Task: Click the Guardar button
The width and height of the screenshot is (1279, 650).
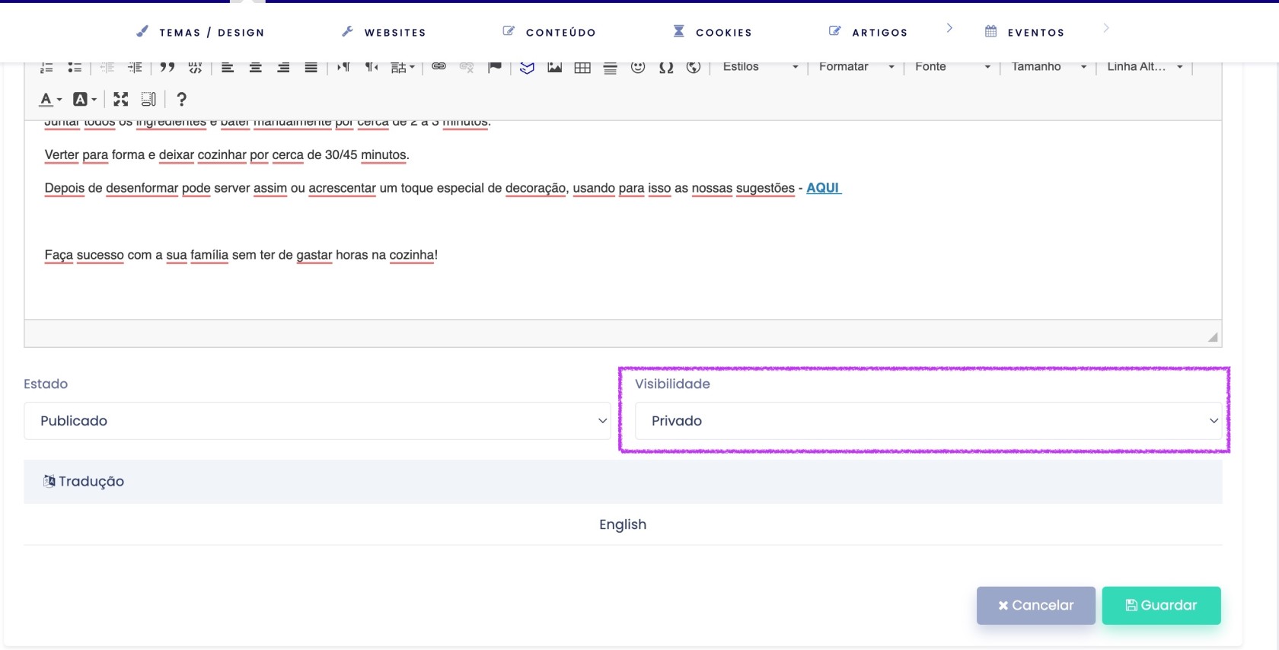Action: pyautogui.click(x=1162, y=605)
